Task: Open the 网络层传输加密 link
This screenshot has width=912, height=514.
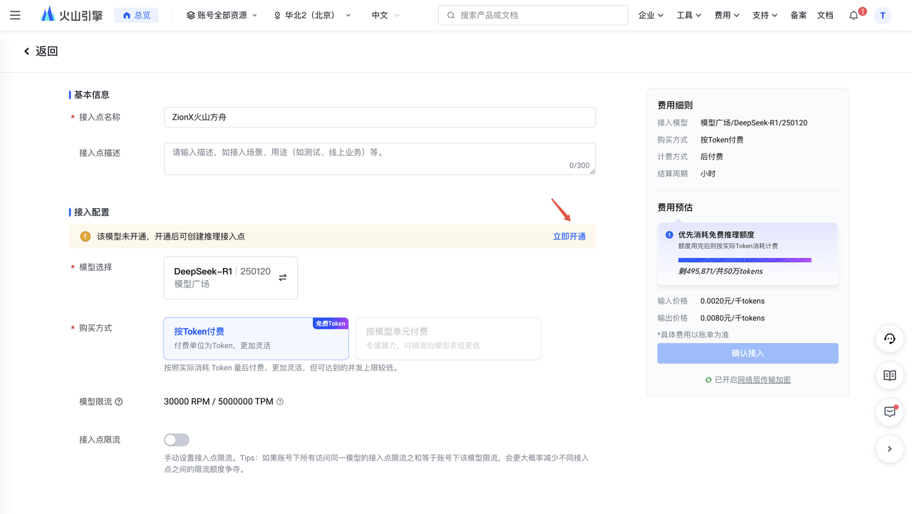Action: tap(764, 380)
